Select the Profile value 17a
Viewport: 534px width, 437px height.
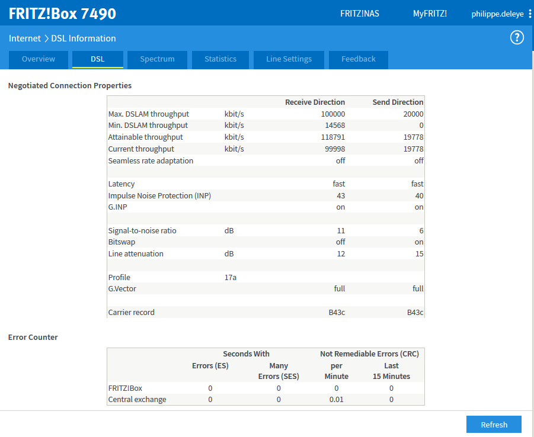pyautogui.click(x=231, y=278)
